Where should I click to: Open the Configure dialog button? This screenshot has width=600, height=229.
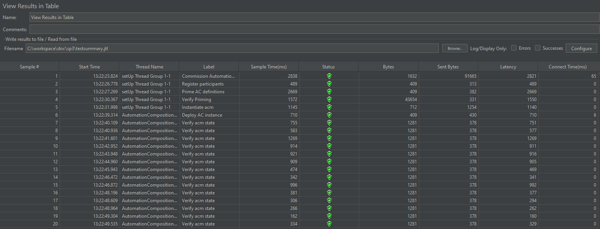pos(581,48)
